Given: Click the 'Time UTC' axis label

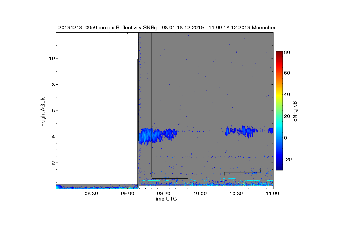Looking at the screenshot, I should [164, 199].
